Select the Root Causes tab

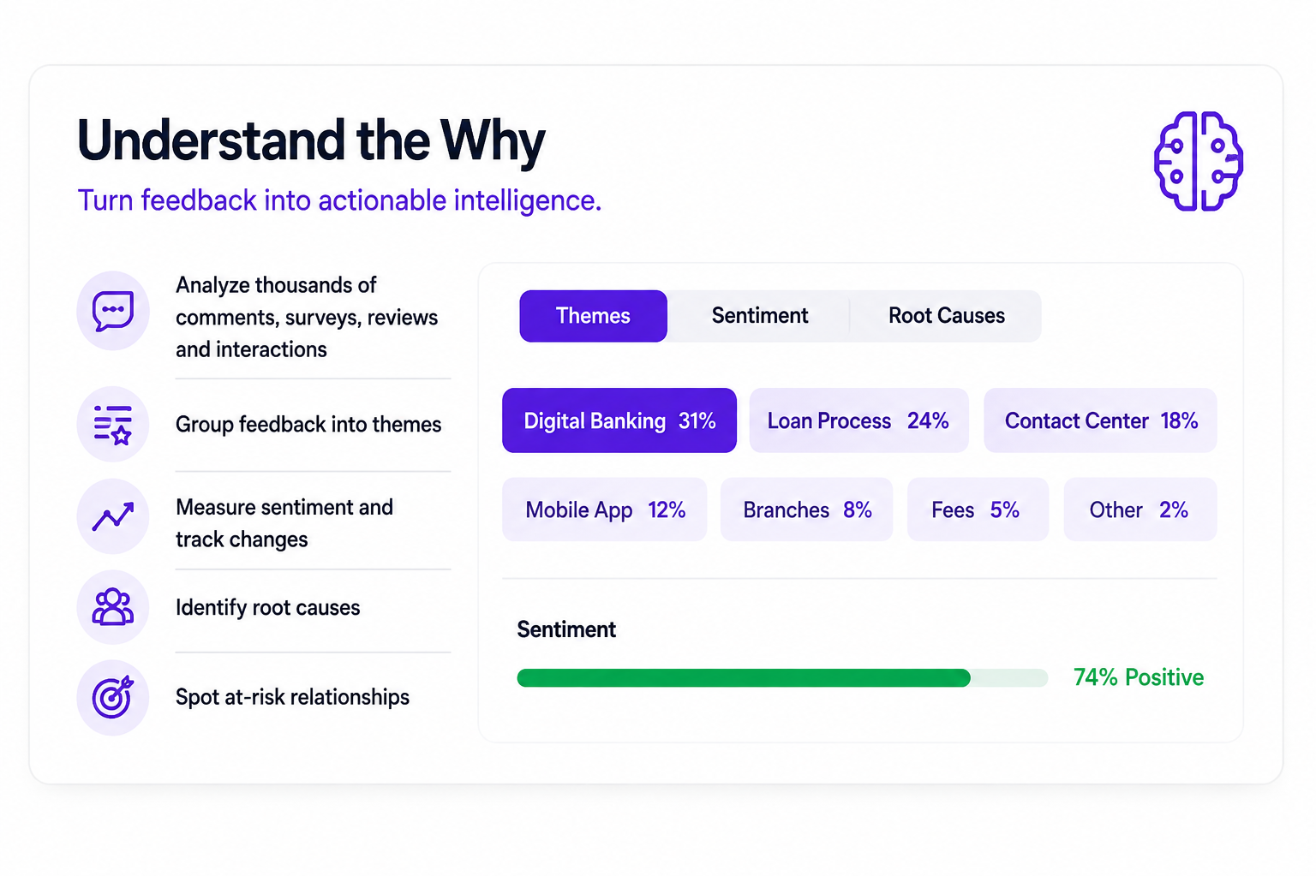point(946,316)
